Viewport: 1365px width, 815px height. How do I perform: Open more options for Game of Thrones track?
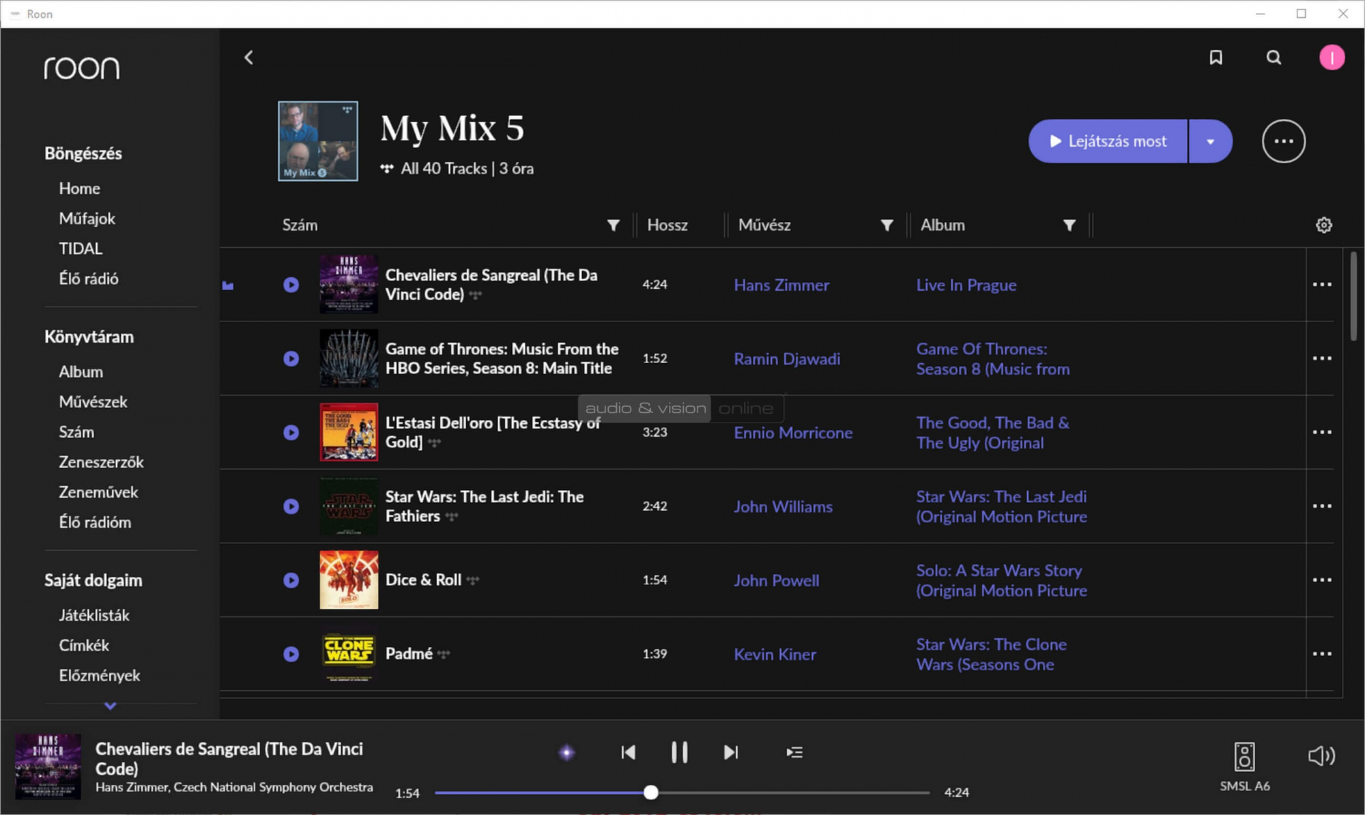(x=1322, y=358)
